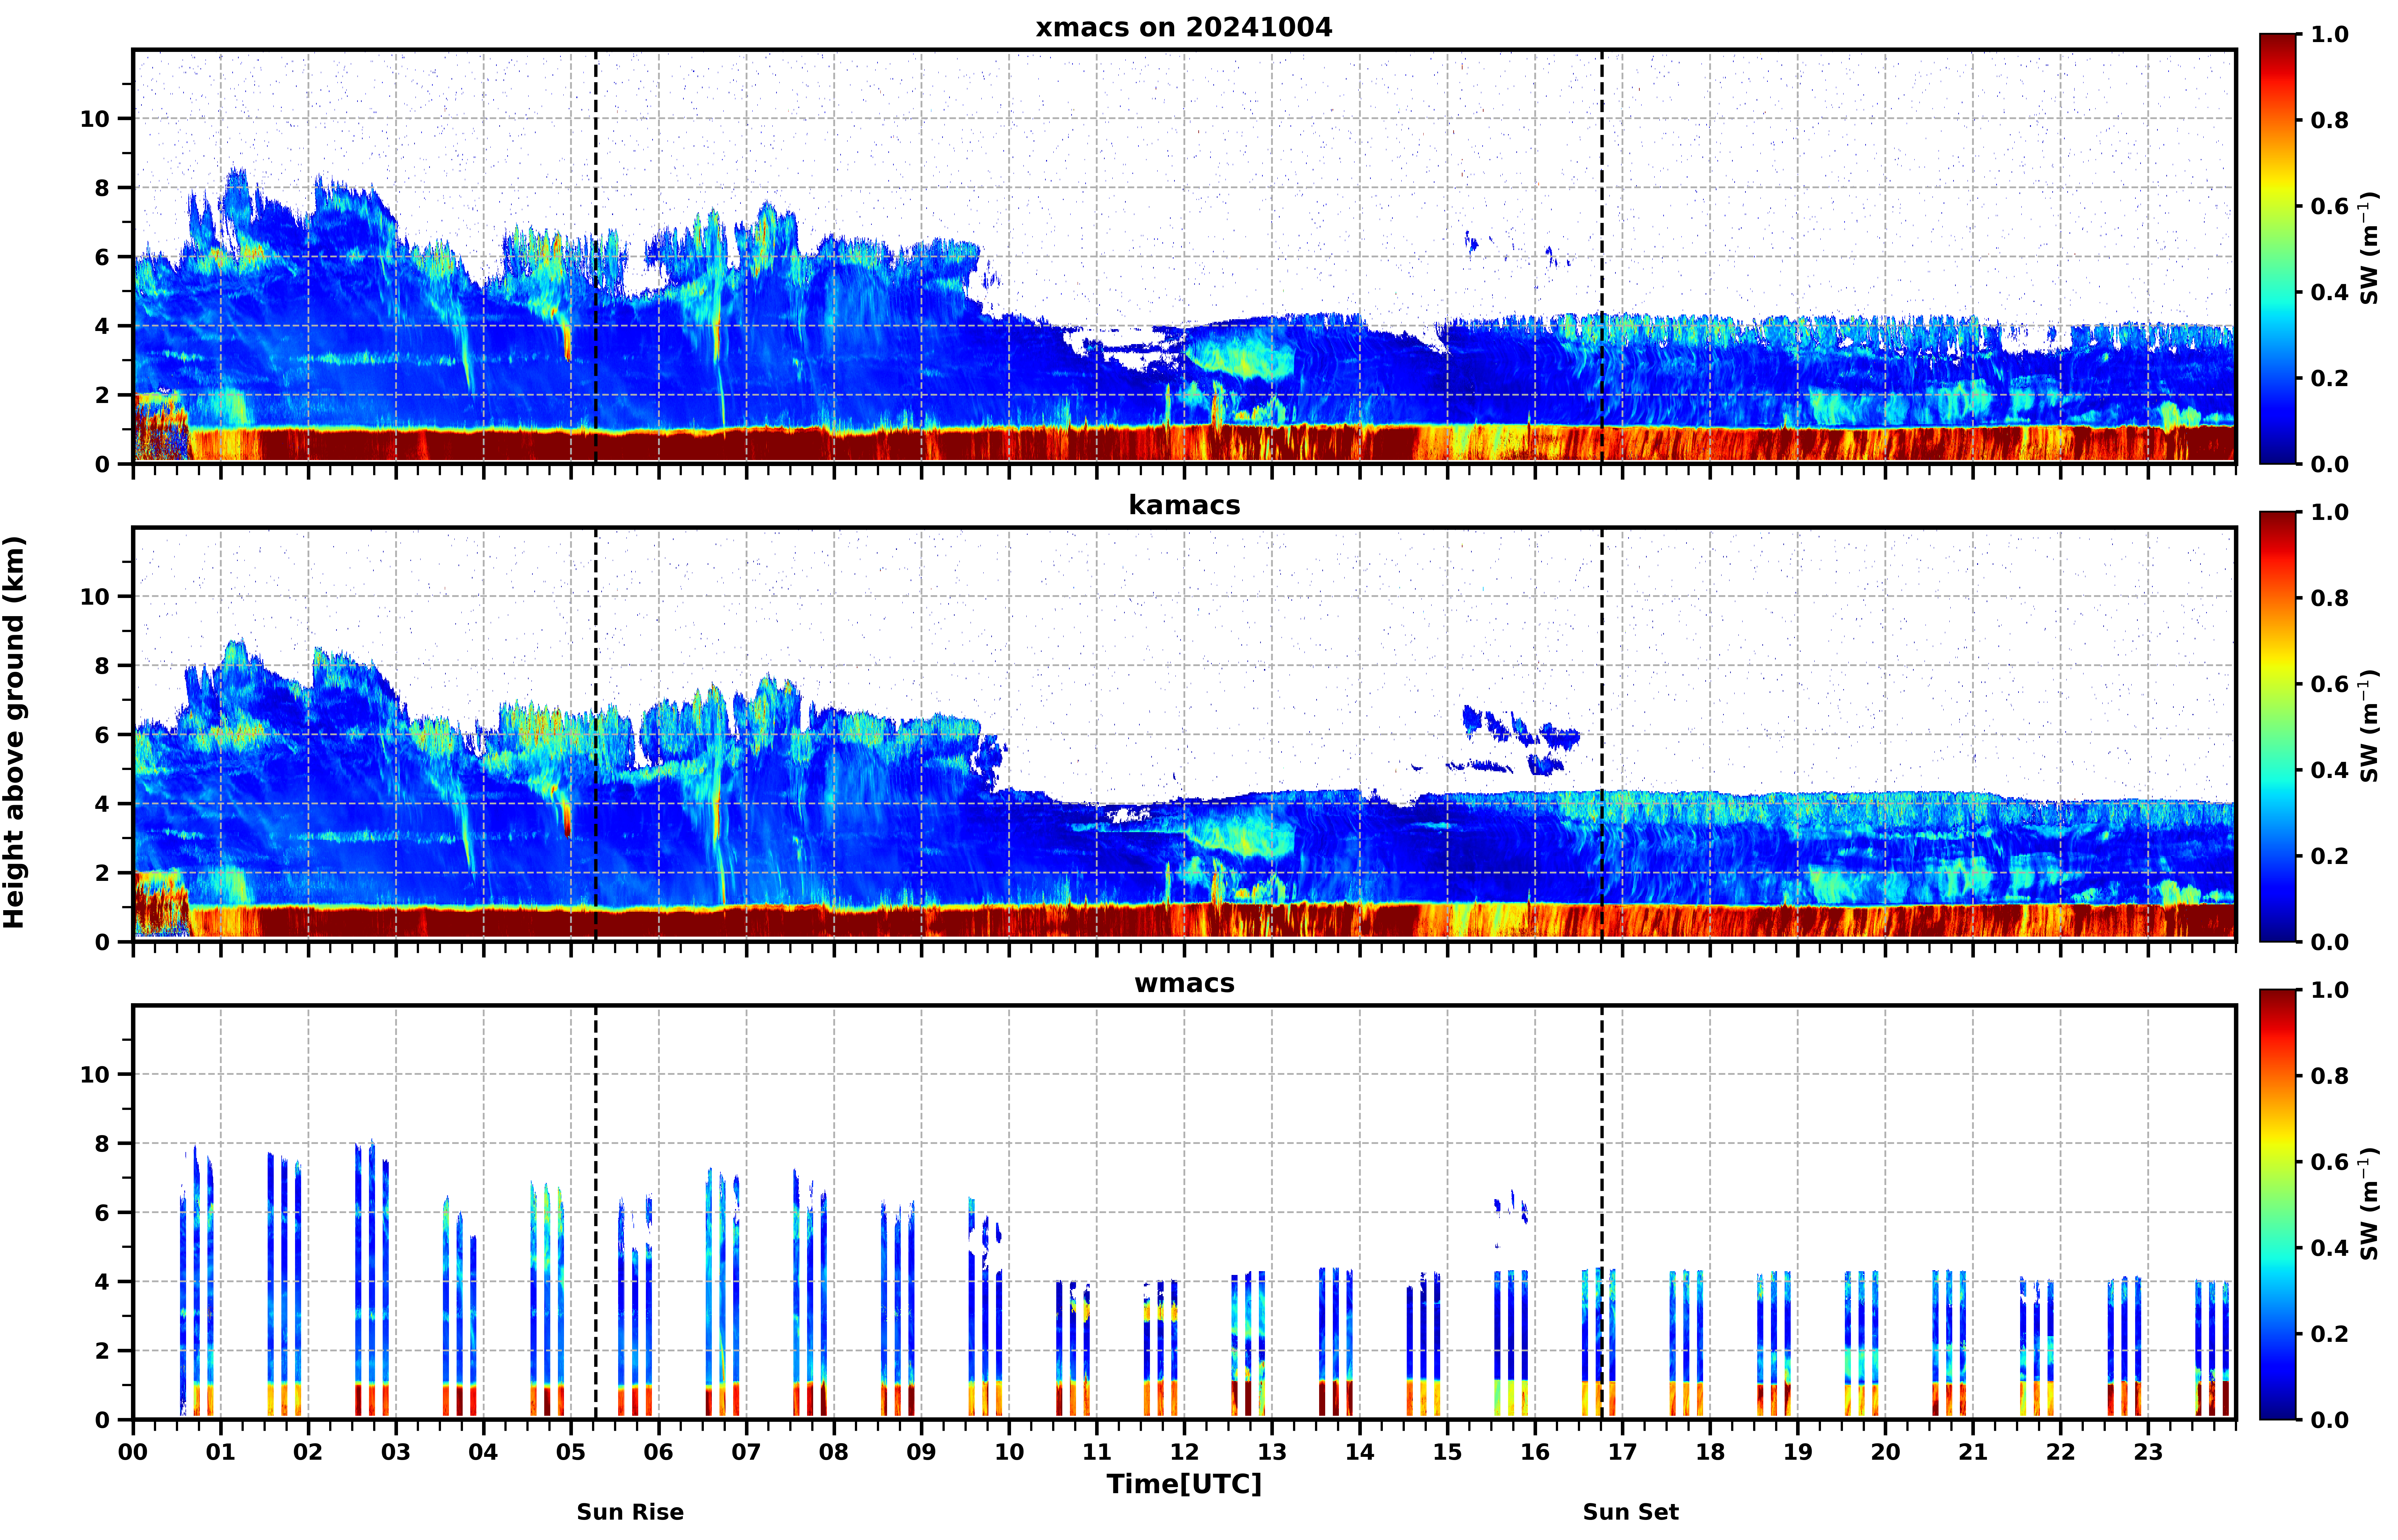Select the "Time[UTC]" axis label
The height and width of the screenshot is (1540, 2398).
1184,1484
